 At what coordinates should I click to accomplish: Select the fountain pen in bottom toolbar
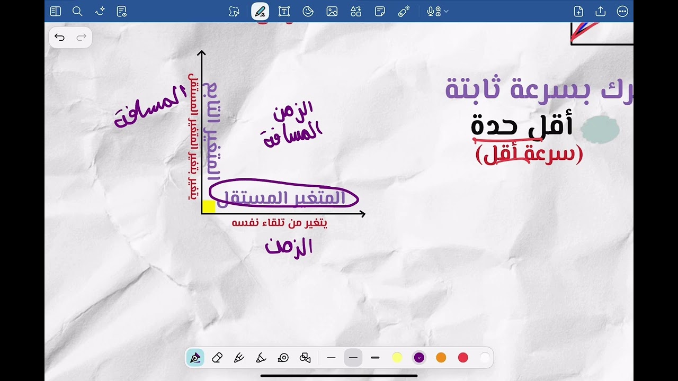(x=195, y=358)
